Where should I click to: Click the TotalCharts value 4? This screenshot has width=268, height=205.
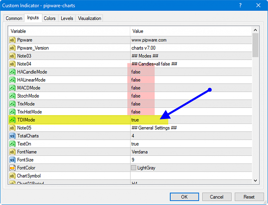tap(133, 136)
